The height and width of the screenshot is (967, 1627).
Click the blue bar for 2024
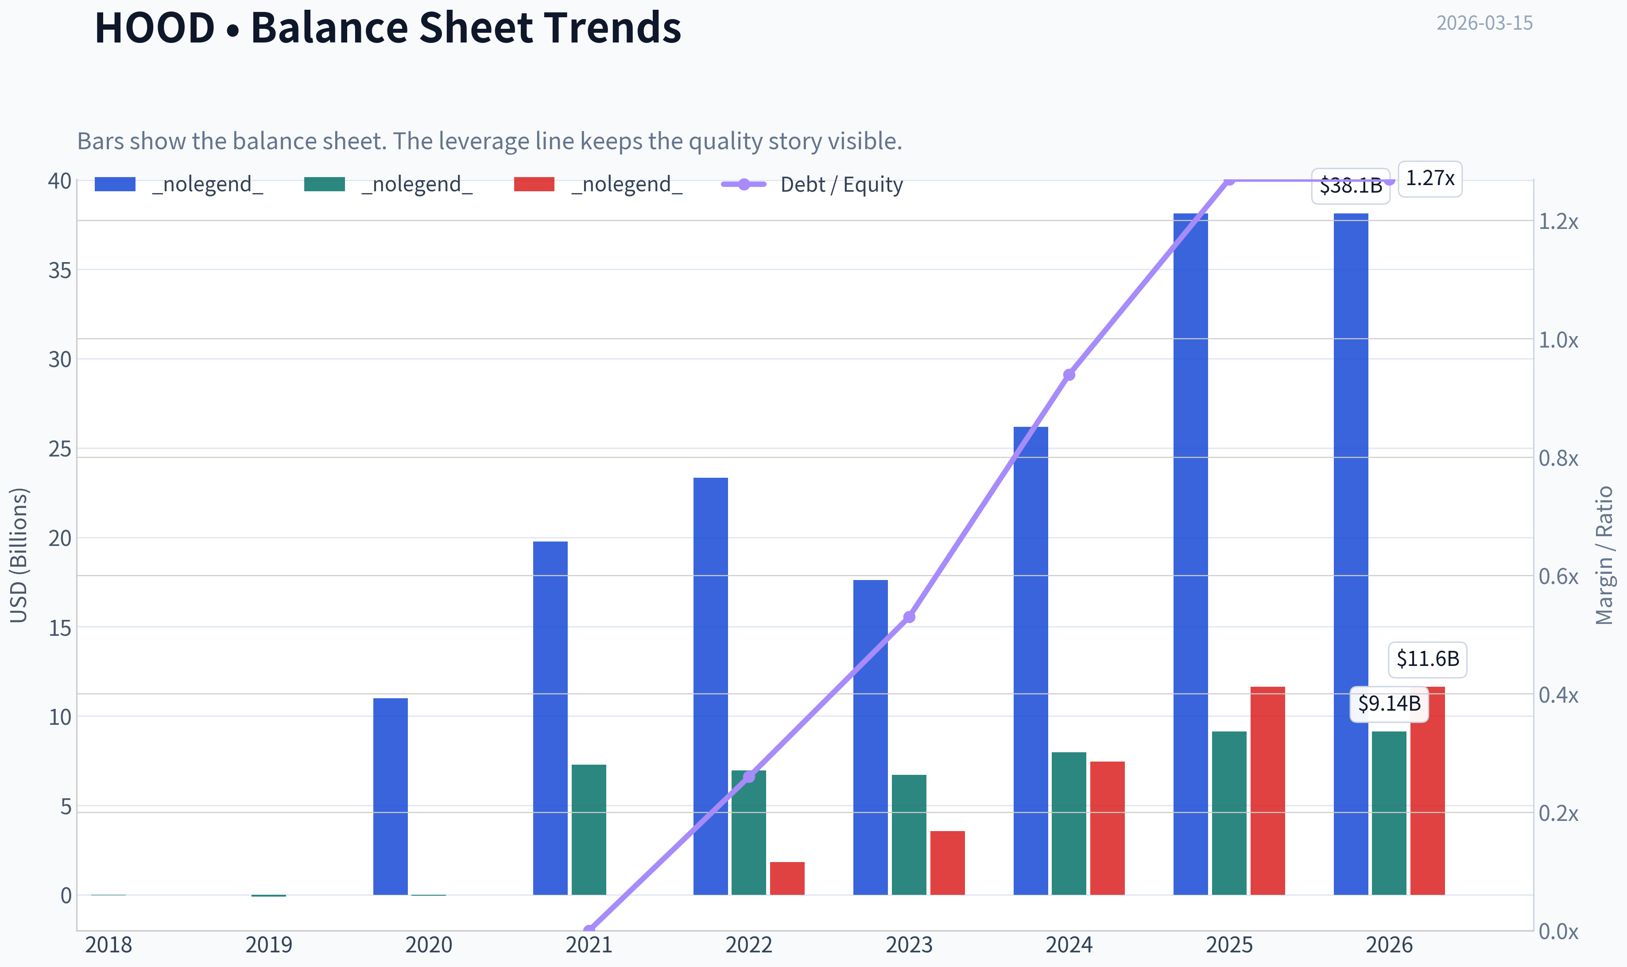click(1031, 661)
